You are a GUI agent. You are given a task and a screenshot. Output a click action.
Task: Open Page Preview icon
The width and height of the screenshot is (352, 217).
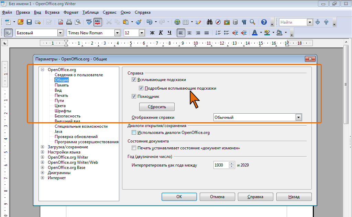(78, 22)
